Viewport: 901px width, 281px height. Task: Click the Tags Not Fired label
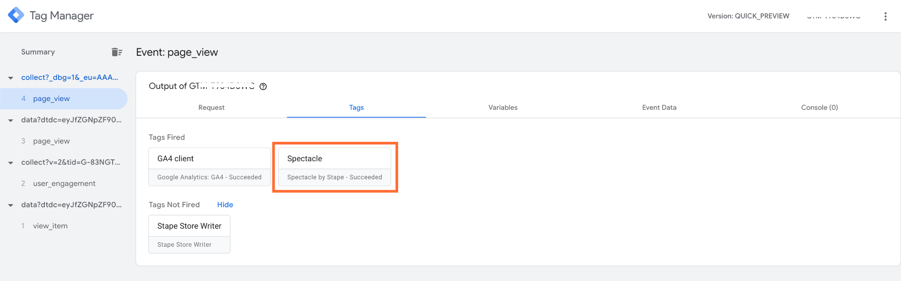(x=174, y=205)
